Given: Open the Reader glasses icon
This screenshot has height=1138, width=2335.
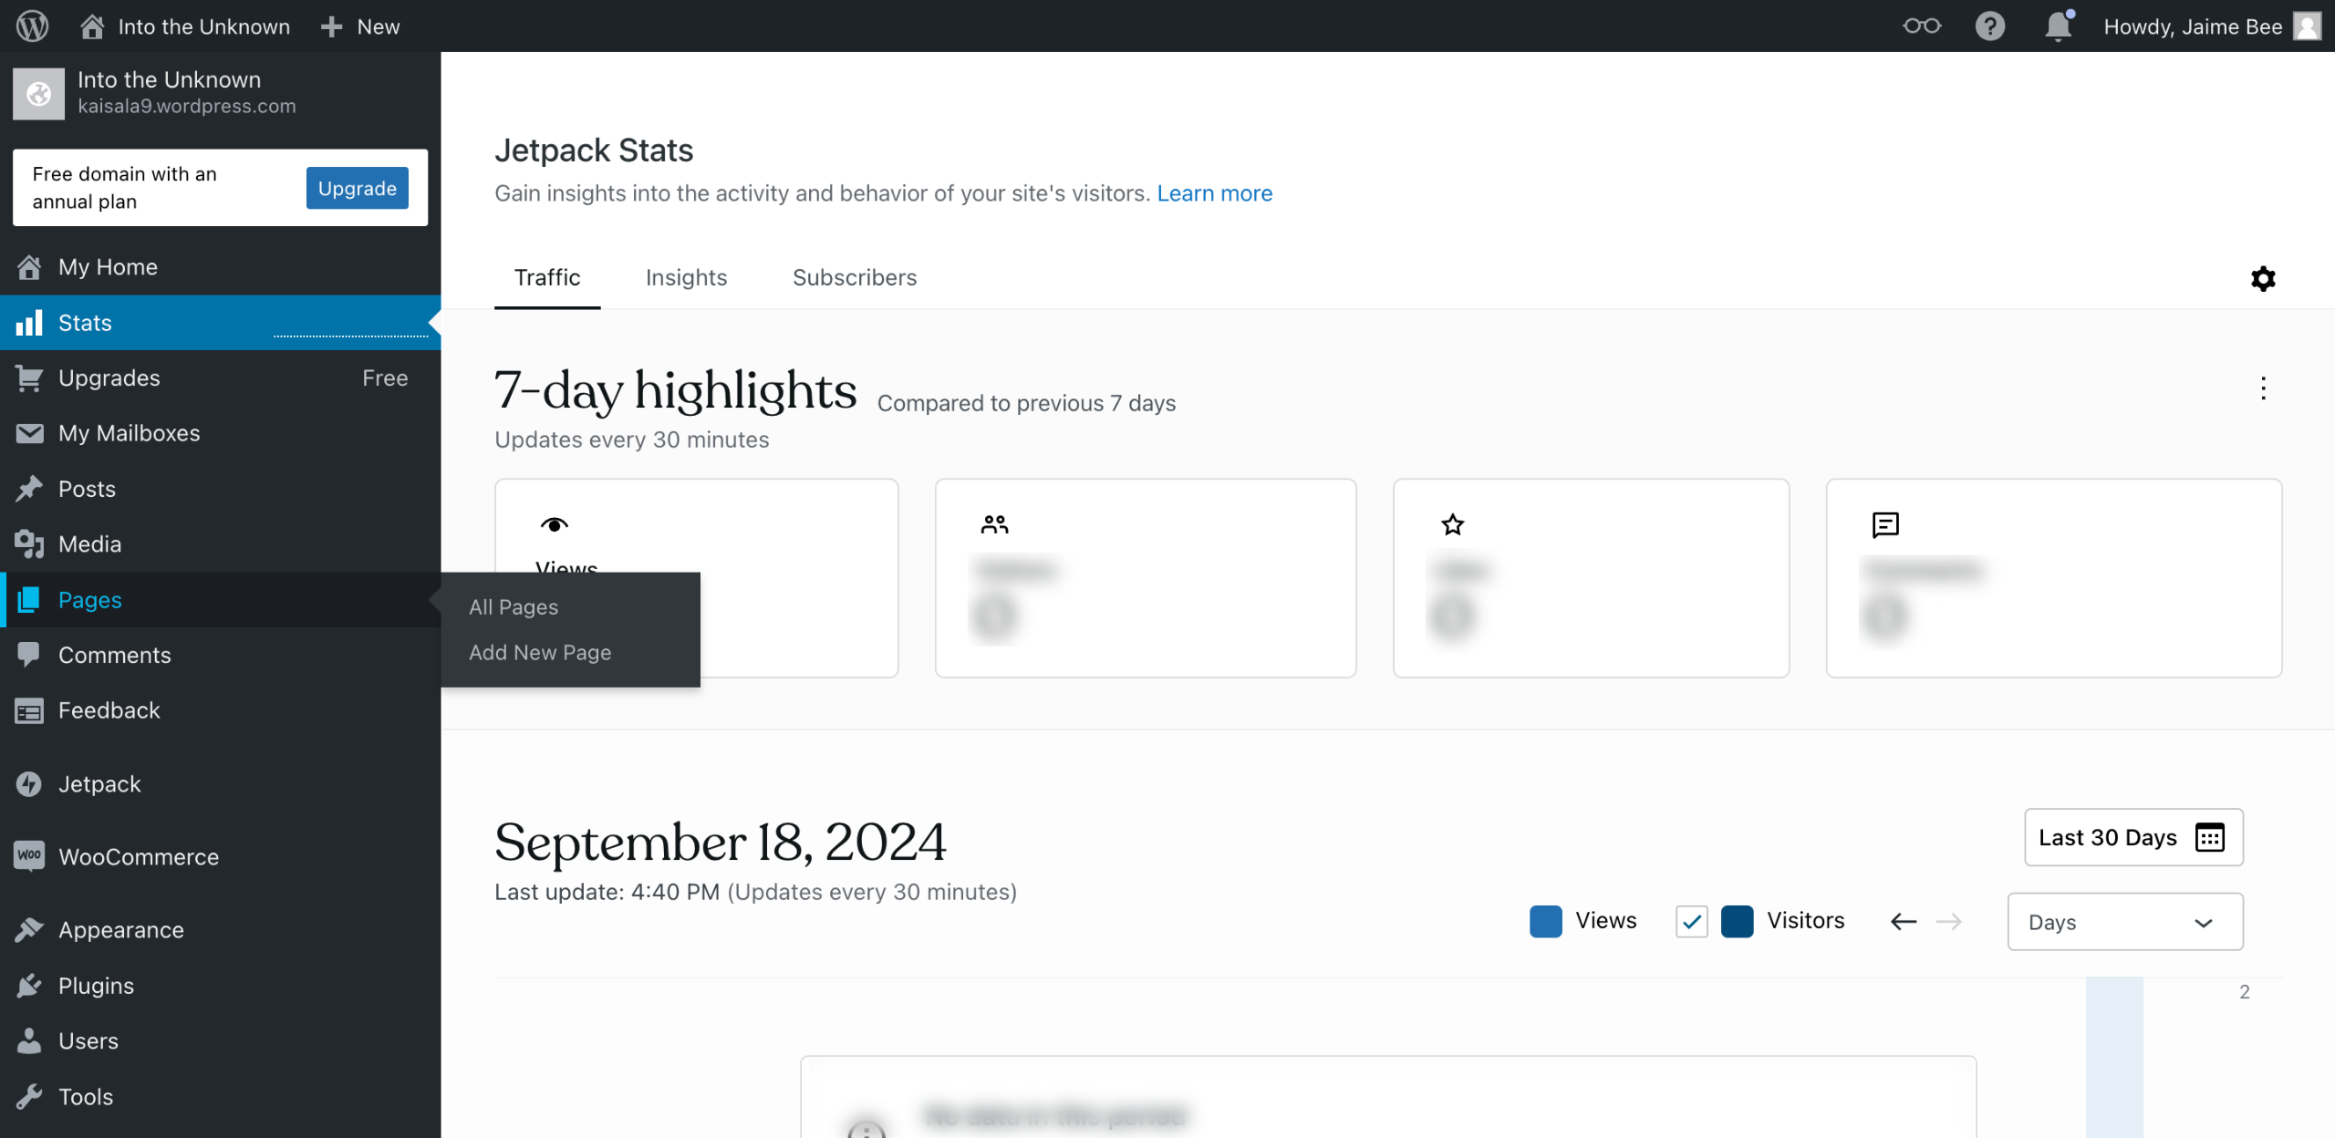Looking at the screenshot, I should click(x=1921, y=26).
